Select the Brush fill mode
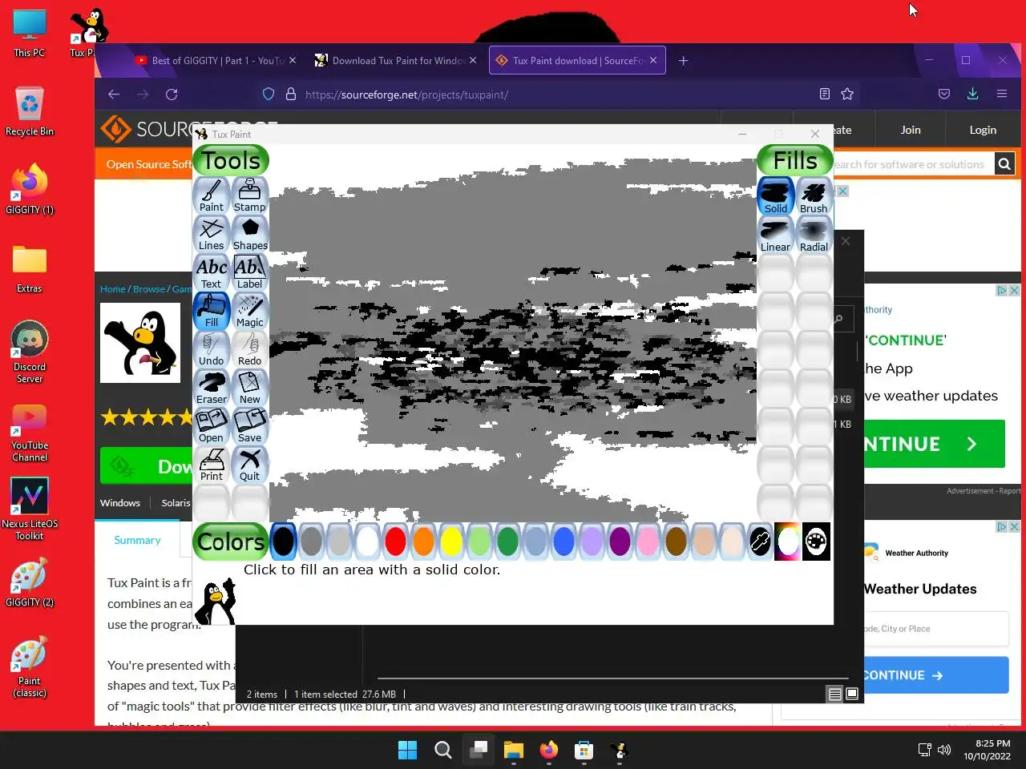This screenshot has width=1026, height=769. 814,196
